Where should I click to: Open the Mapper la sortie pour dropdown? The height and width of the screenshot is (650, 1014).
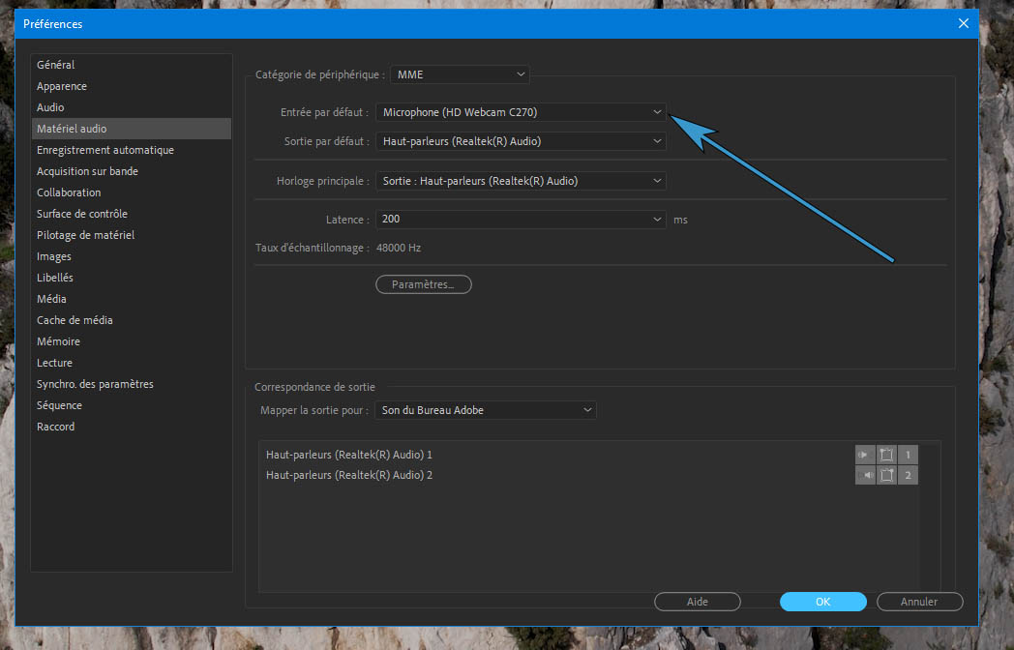[486, 410]
